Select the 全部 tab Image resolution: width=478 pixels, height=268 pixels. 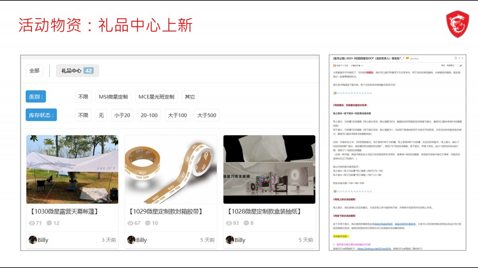(34, 71)
